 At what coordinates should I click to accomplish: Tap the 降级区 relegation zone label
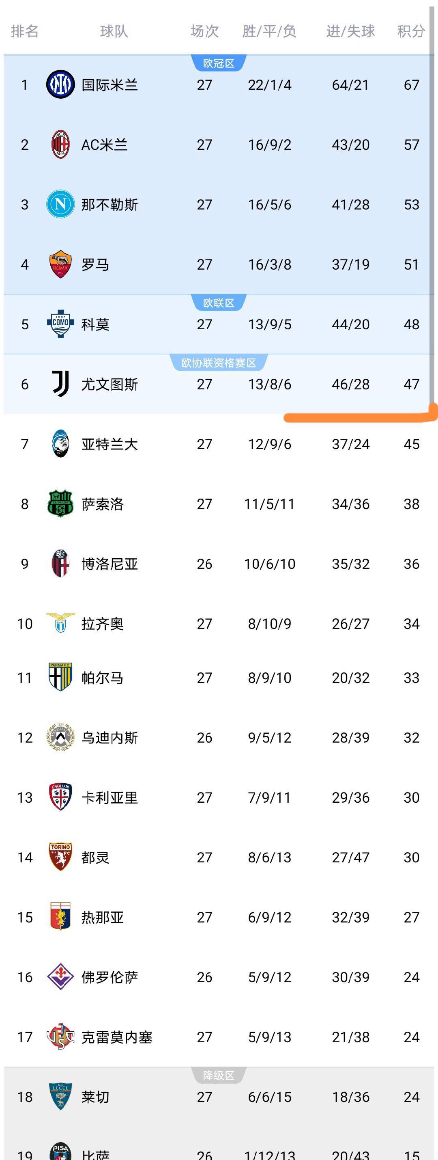pyautogui.click(x=219, y=1075)
